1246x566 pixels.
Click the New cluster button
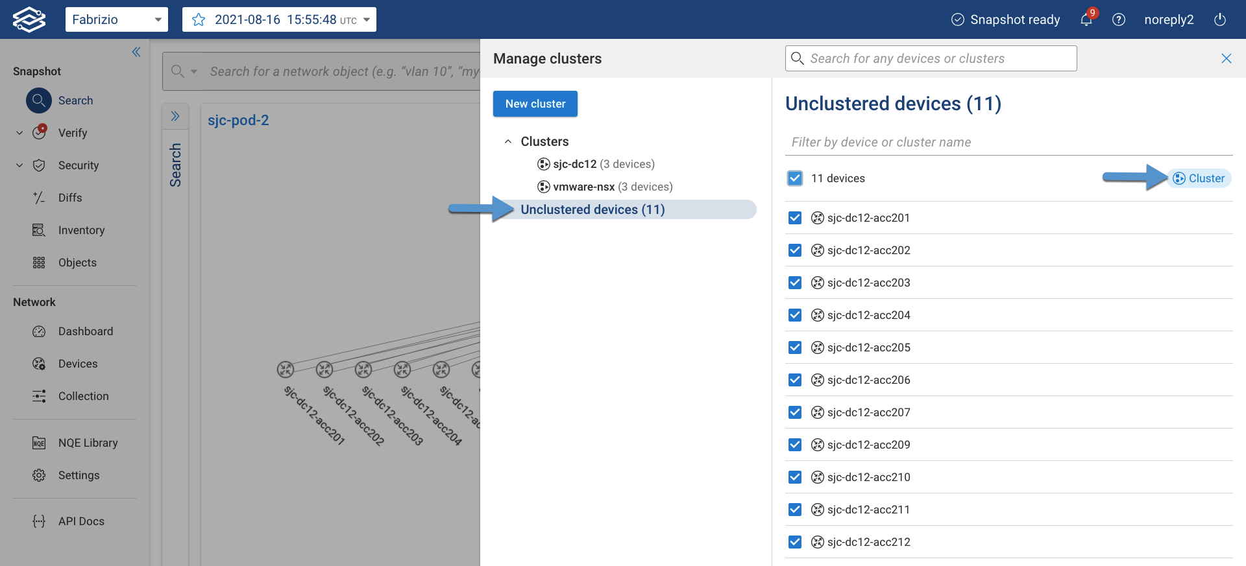(x=535, y=104)
